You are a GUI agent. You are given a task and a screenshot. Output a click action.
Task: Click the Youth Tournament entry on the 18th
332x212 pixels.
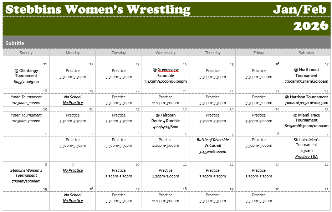click(26, 97)
